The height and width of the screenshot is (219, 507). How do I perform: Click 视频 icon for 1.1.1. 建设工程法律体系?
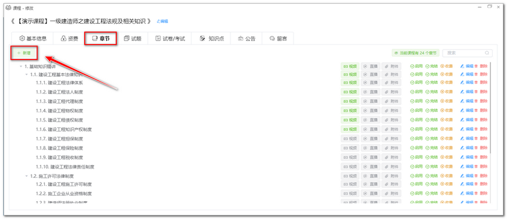click(x=350, y=83)
